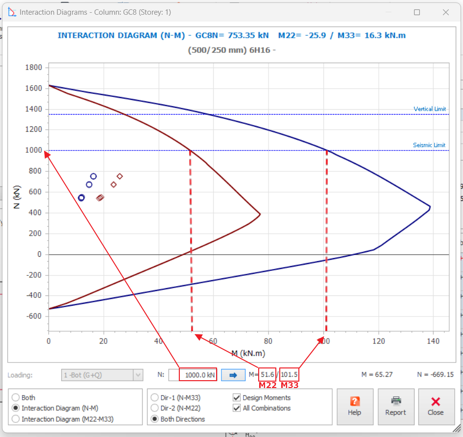Image resolution: width=463 pixels, height=437 pixels.
Task: Uncheck the Design Moments checkbox
Action: (237, 398)
